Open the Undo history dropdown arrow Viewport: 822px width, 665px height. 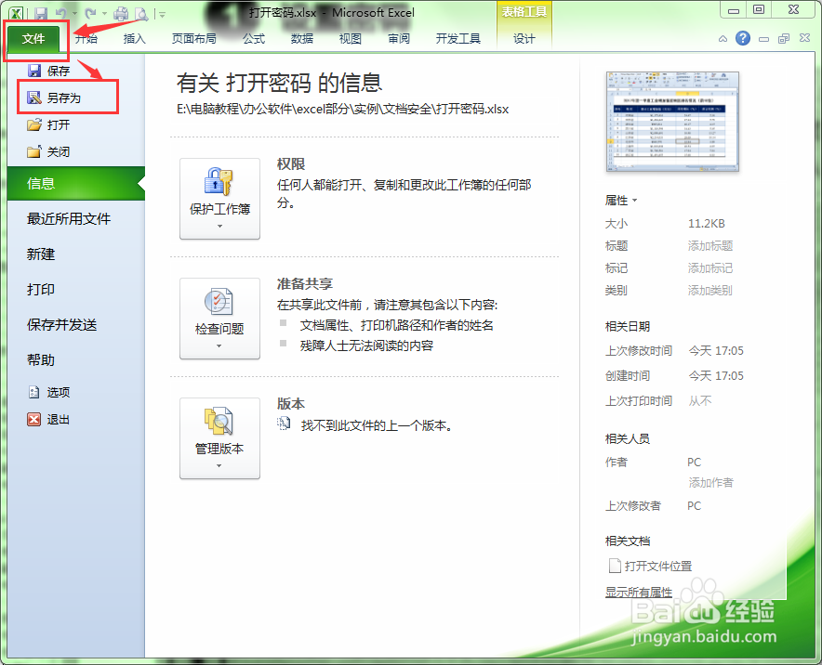[x=74, y=13]
